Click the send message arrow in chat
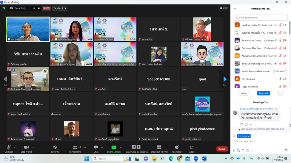This screenshot has height=163, width=291. [286, 151]
